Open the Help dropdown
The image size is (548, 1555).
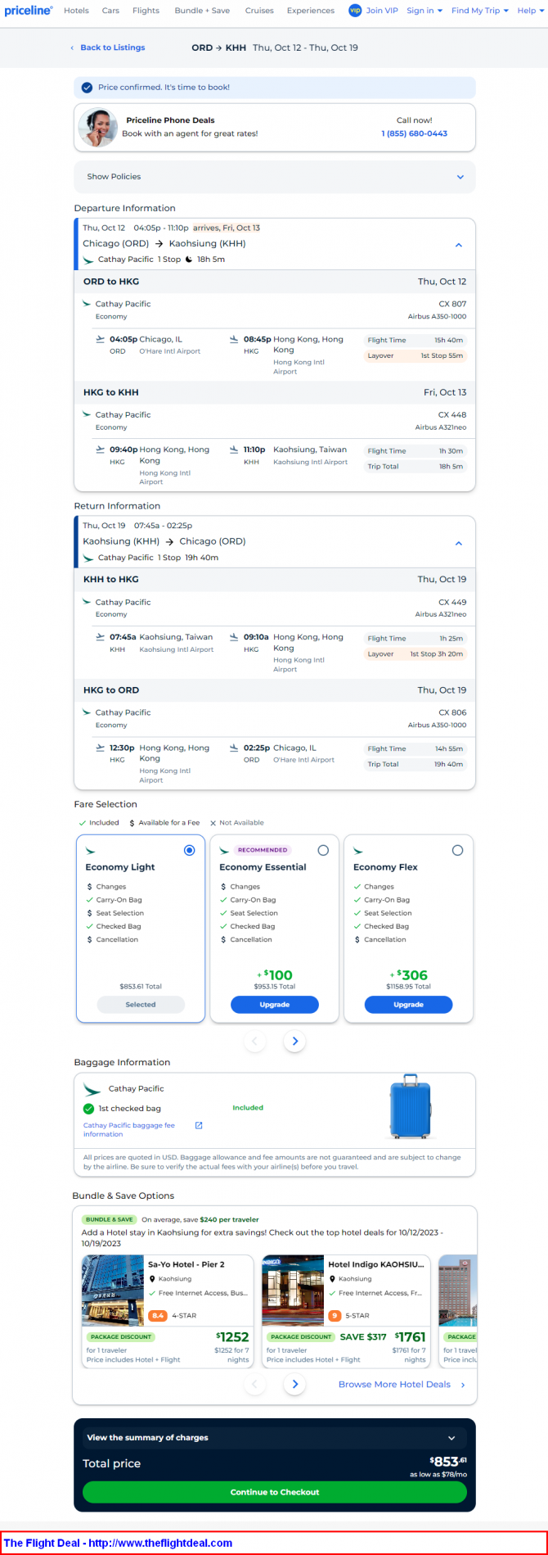[530, 11]
